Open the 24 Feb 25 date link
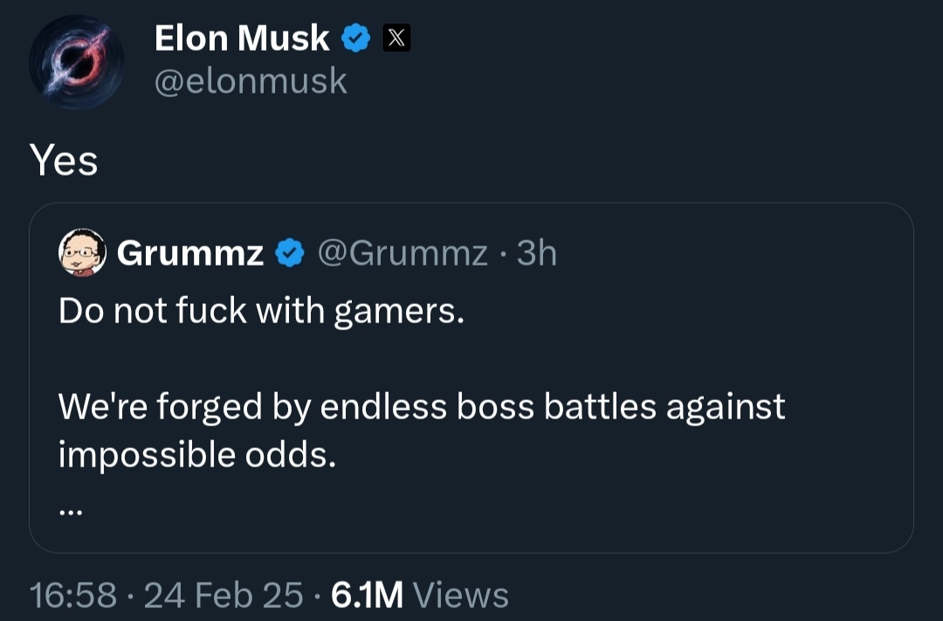The width and height of the screenshot is (943, 621). 224,596
